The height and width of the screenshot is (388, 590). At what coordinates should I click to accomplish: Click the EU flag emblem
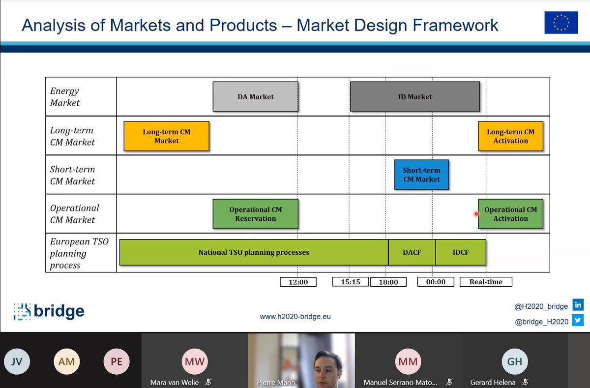coord(561,23)
